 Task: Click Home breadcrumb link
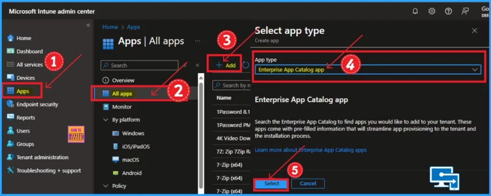point(110,27)
